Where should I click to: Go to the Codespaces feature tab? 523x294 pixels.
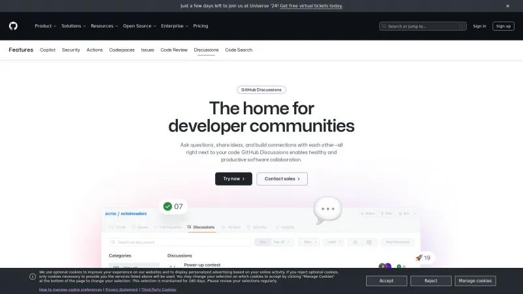click(x=122, y=50)
